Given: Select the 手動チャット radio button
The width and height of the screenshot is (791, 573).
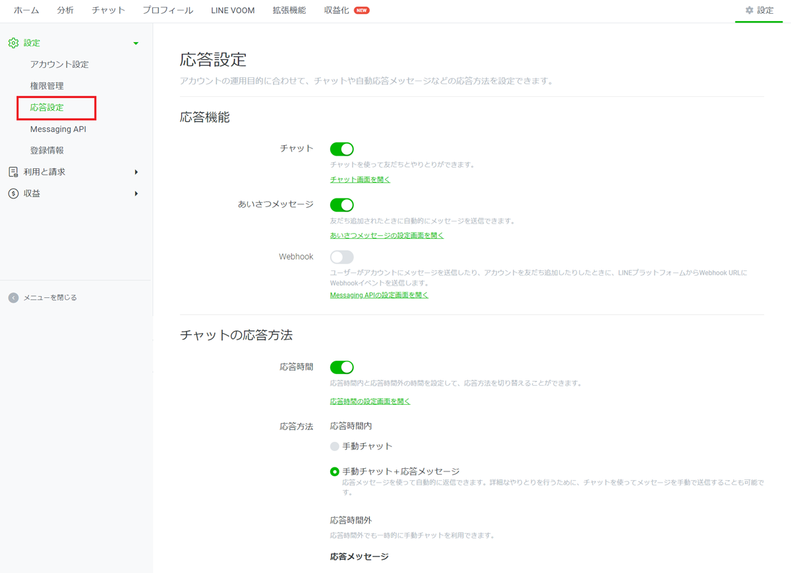Looking at the screenshot, I should point(335,446).
